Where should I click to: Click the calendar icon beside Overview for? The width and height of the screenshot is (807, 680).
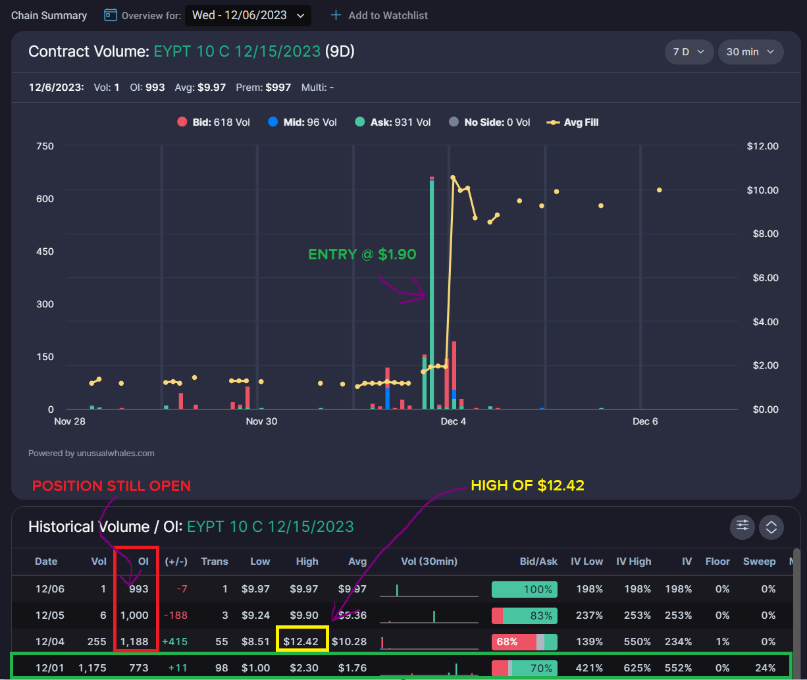(x=110, y=15)
